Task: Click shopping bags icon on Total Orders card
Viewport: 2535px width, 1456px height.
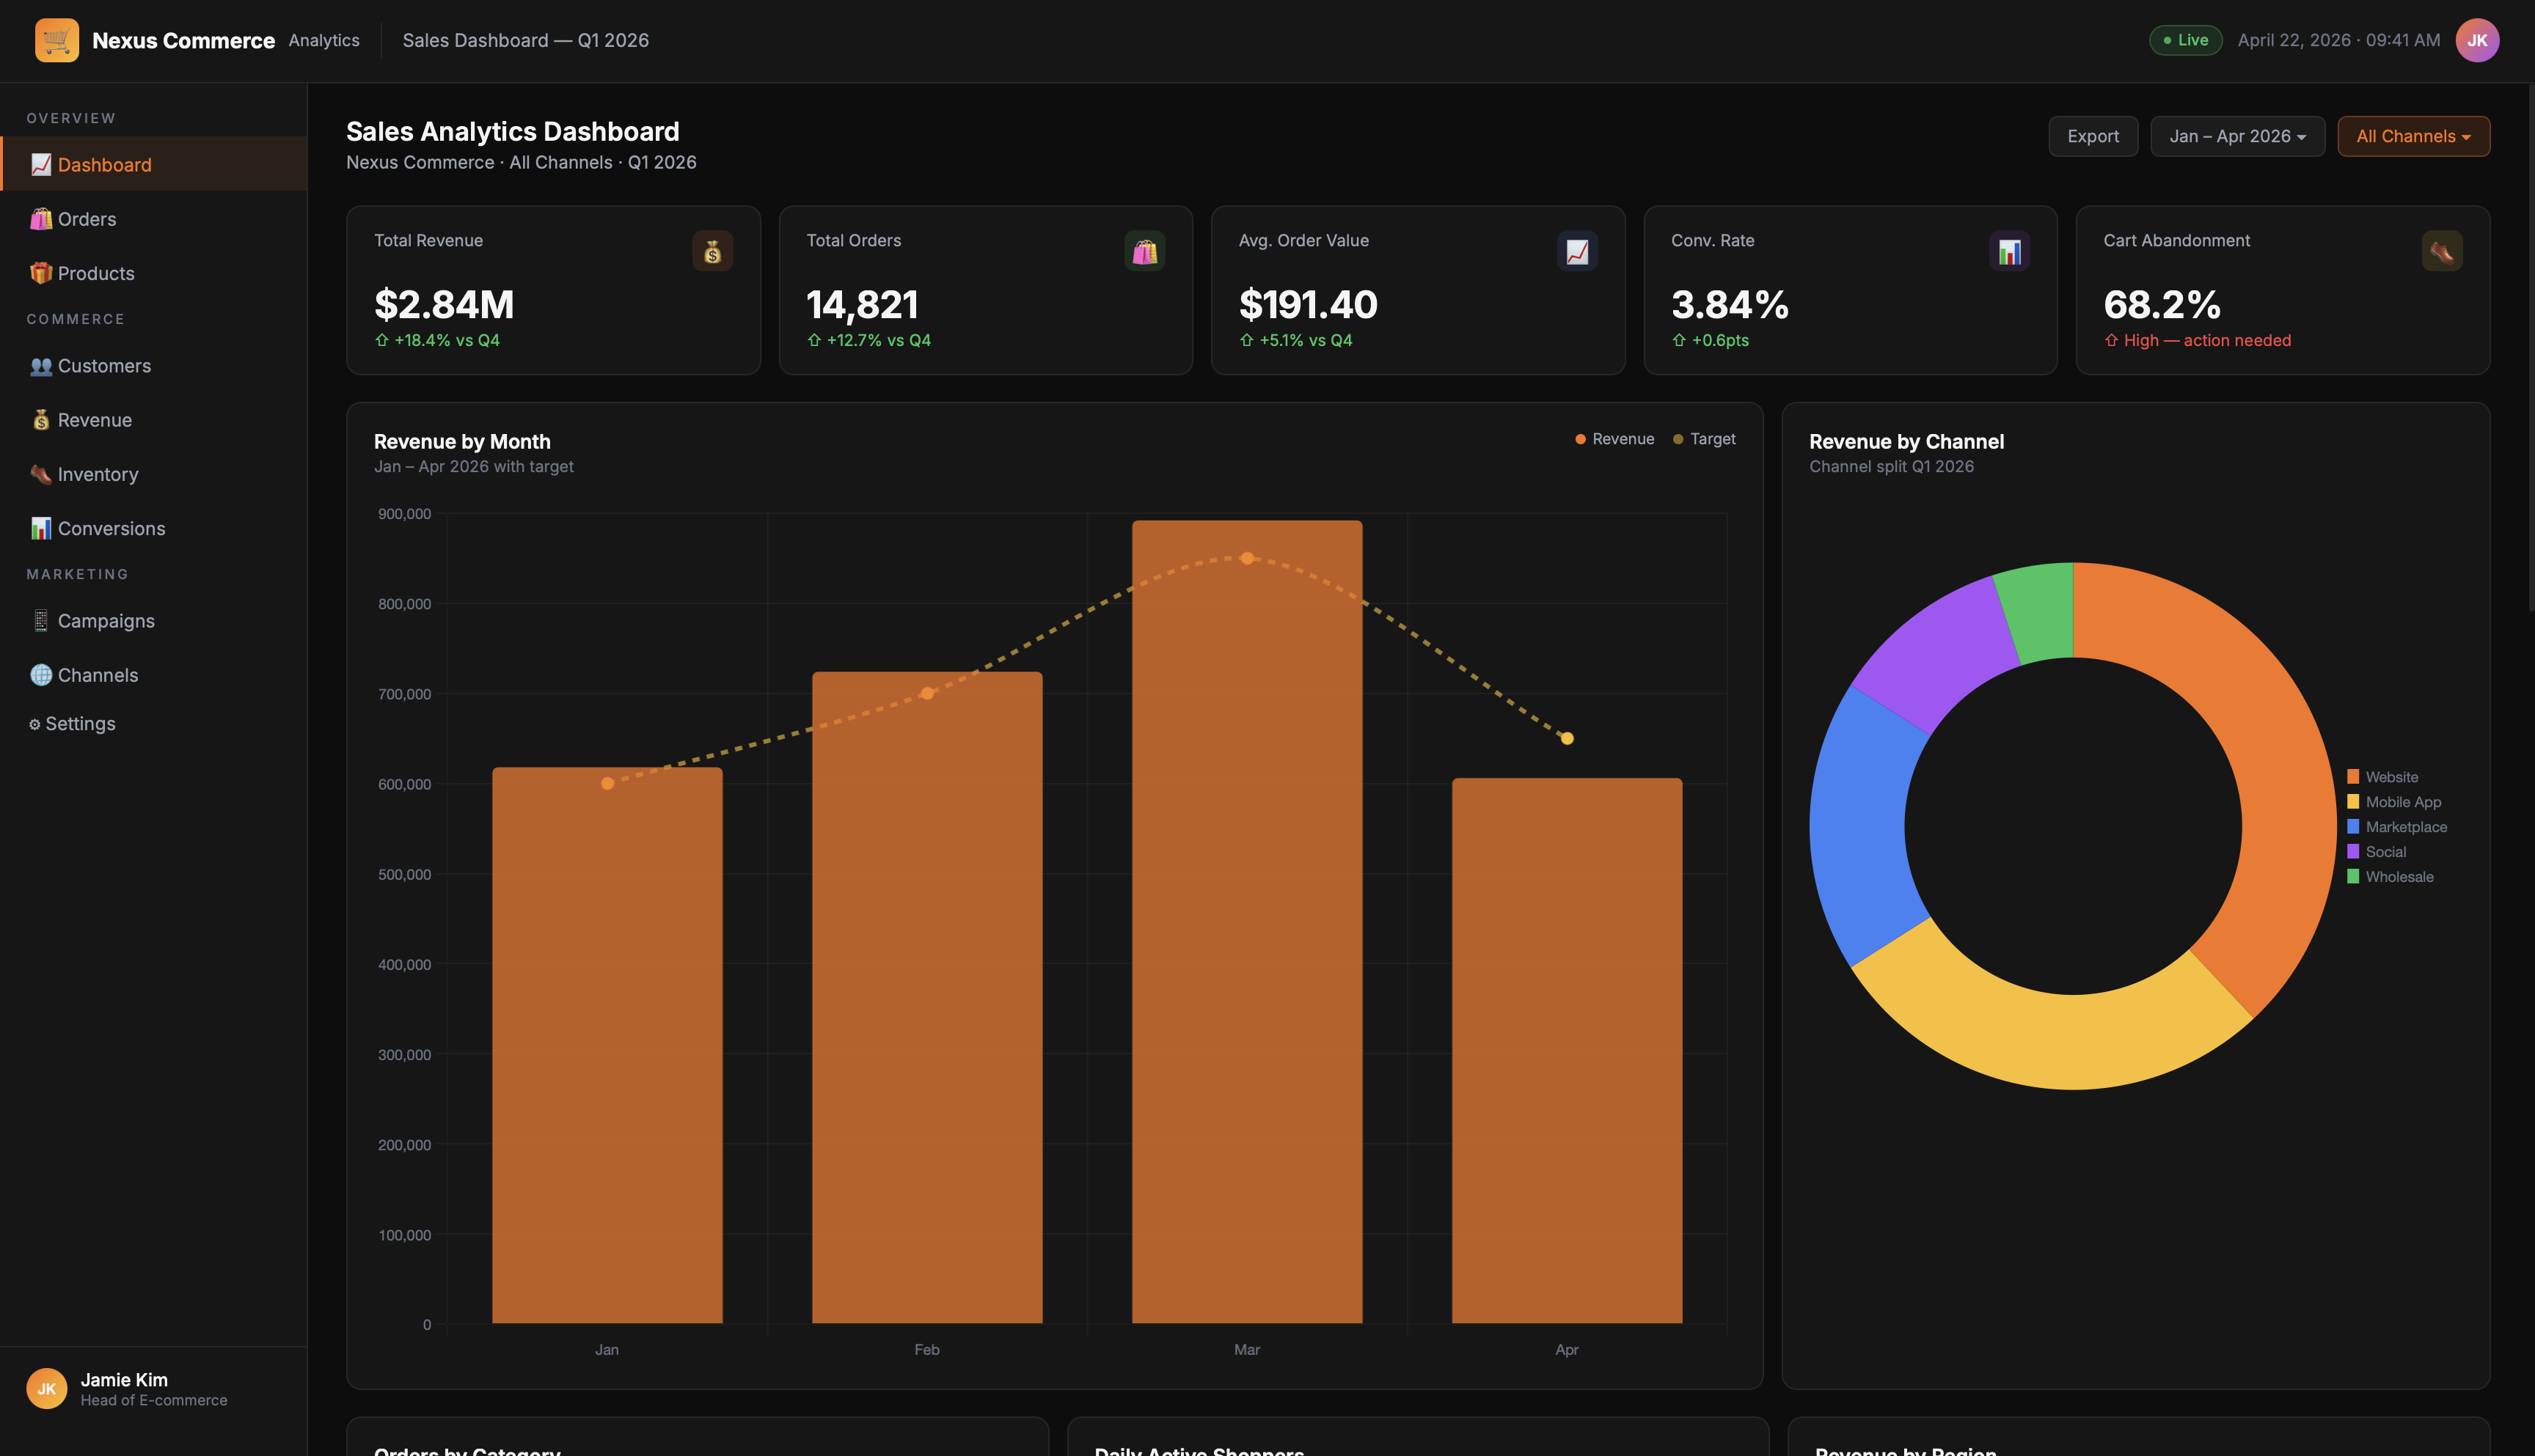Action: [1144, 251]
